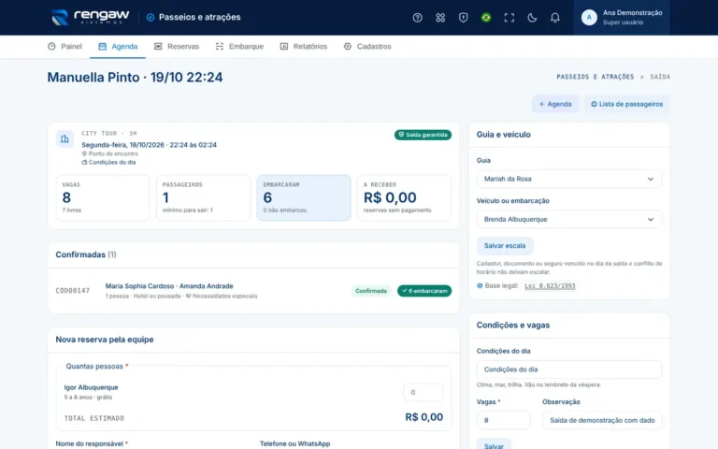718x449 pixels.
Task: Click the 6 embarcaram badge
Action: point(424,291)
